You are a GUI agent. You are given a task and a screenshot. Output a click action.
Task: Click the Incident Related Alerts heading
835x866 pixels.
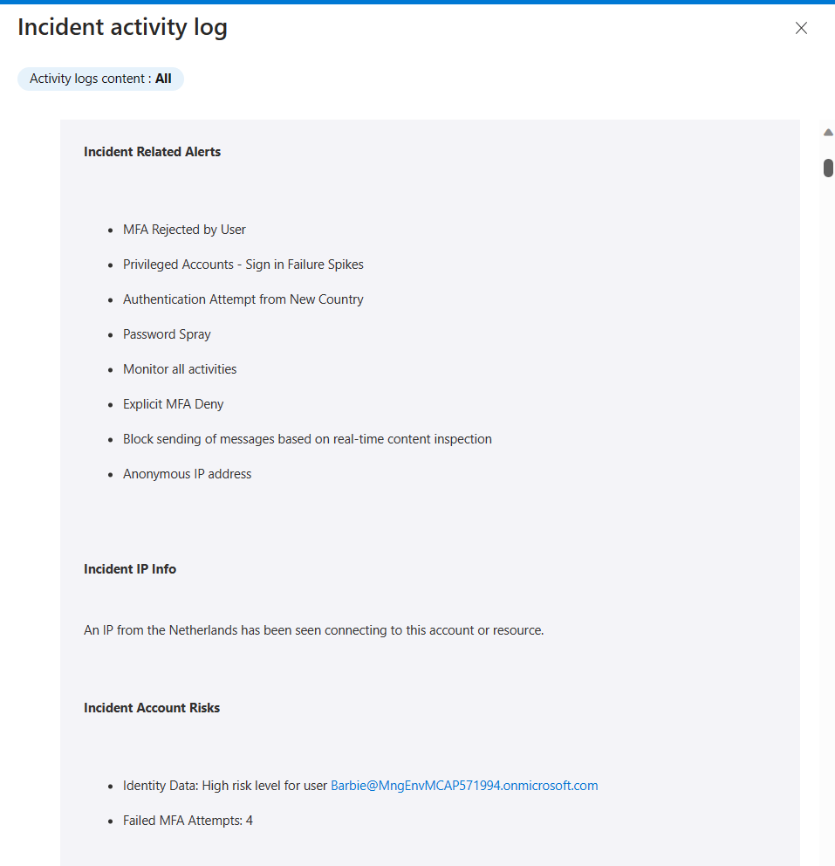152,152
